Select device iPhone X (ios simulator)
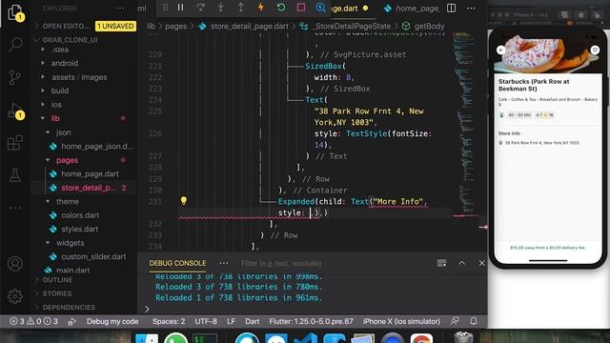The height and width of the screenshot is (343, 610). click(401, 321)
